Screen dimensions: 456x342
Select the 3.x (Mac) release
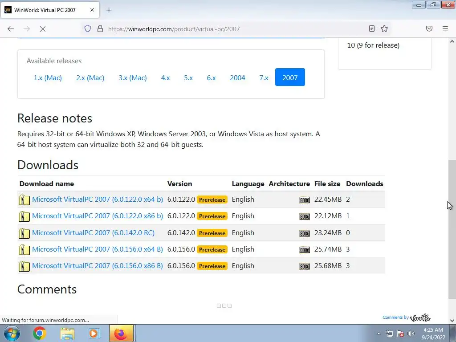coord(133,77)
